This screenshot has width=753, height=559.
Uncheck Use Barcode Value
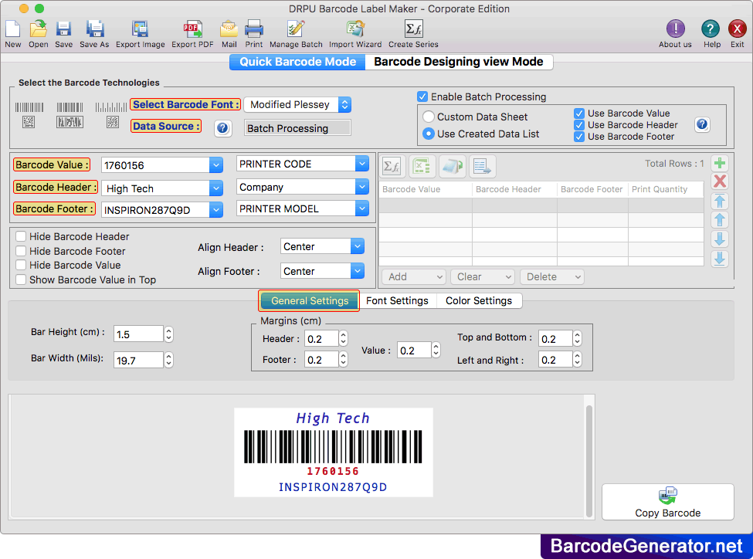click(x=579, y=113)
